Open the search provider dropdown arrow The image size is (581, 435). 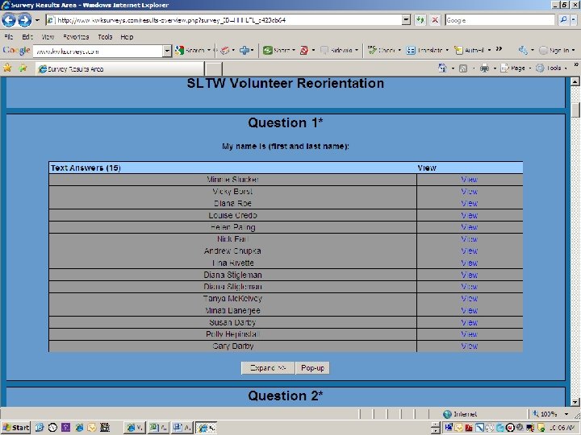[575, 20]
